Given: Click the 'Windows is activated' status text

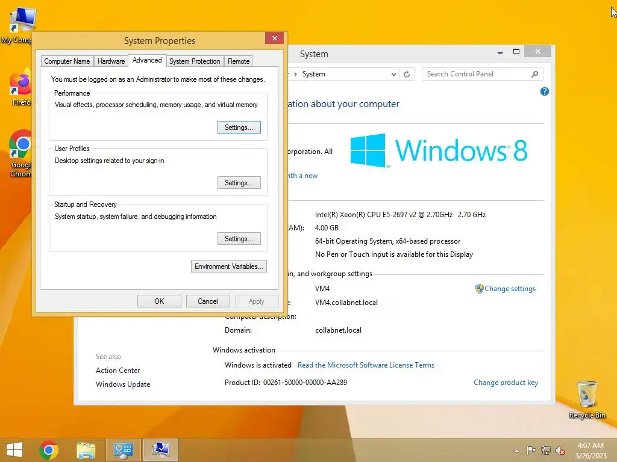Looking at the screenshot, I should [258, 365].
